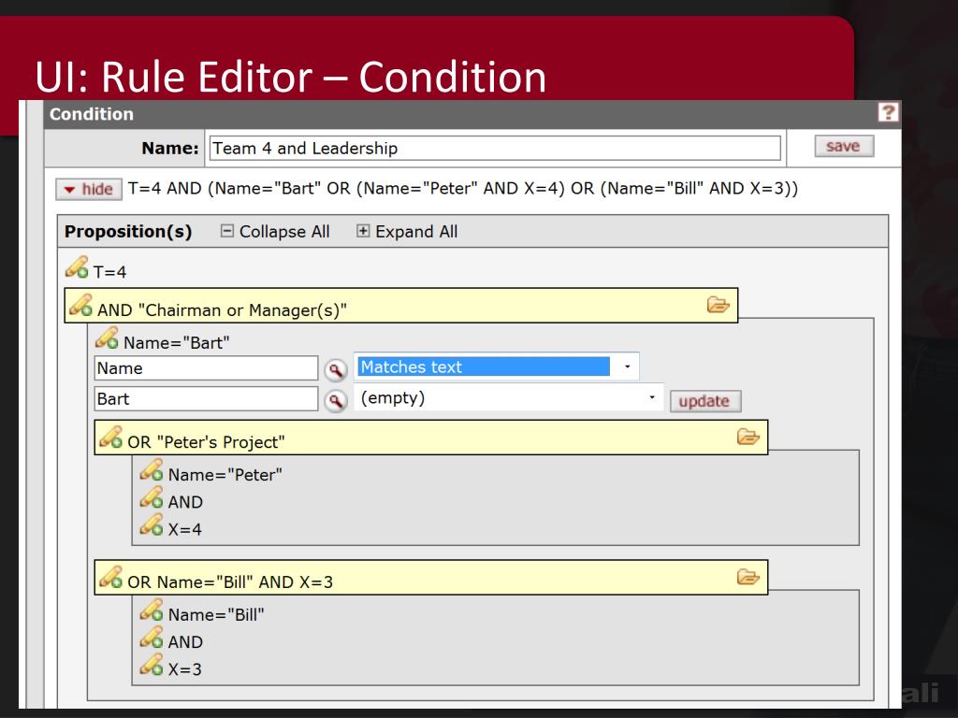
Task: Hide the condition expression summary
Action: [89, 189]
